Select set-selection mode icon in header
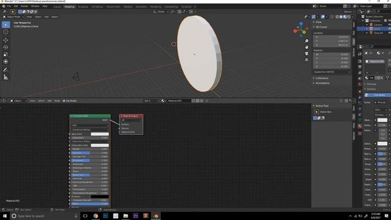The width and height of the screenshot is (391, 220). pos(20,12)
